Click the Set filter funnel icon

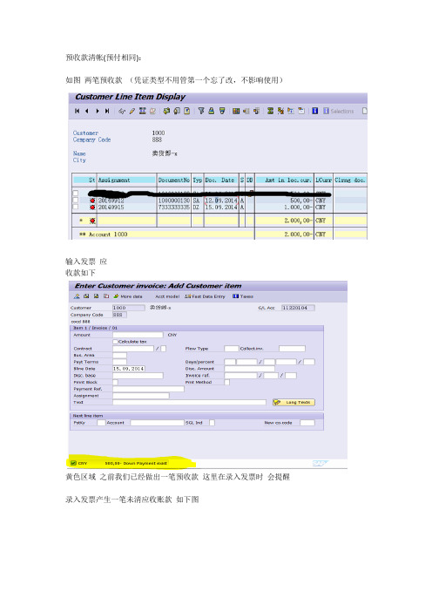201,111
